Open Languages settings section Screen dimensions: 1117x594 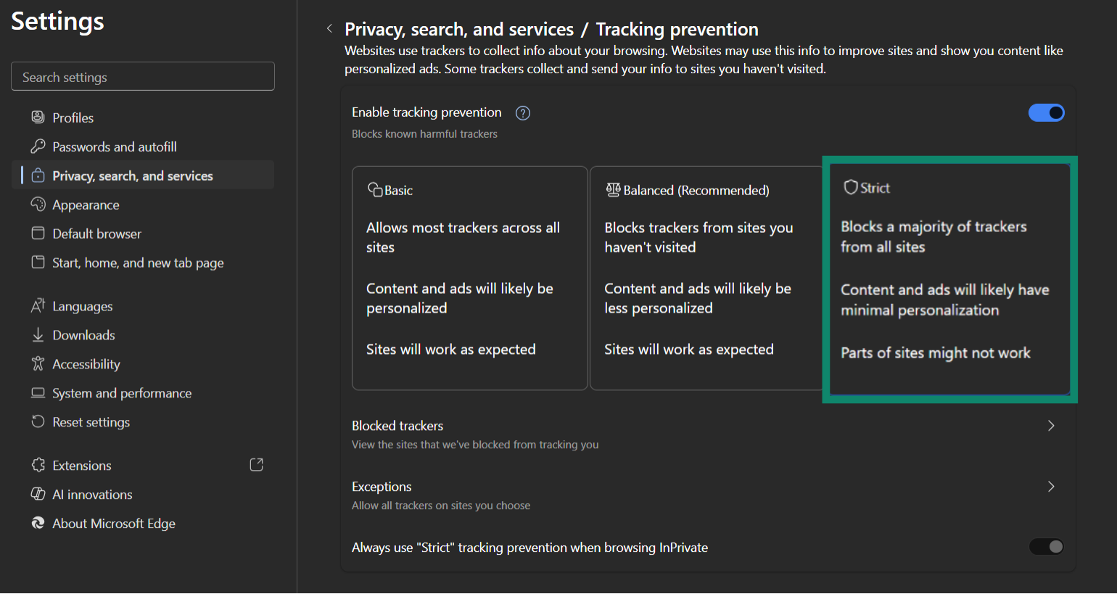point(82,306)
